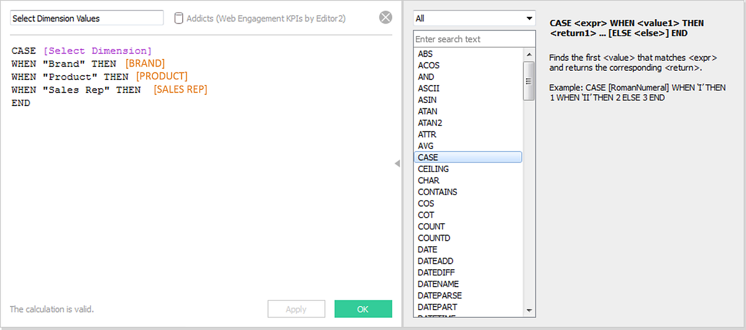Click the END keyword in formula
Image resolution: width=746 pixels, height=330 pixels.
[x=21, y=103]
